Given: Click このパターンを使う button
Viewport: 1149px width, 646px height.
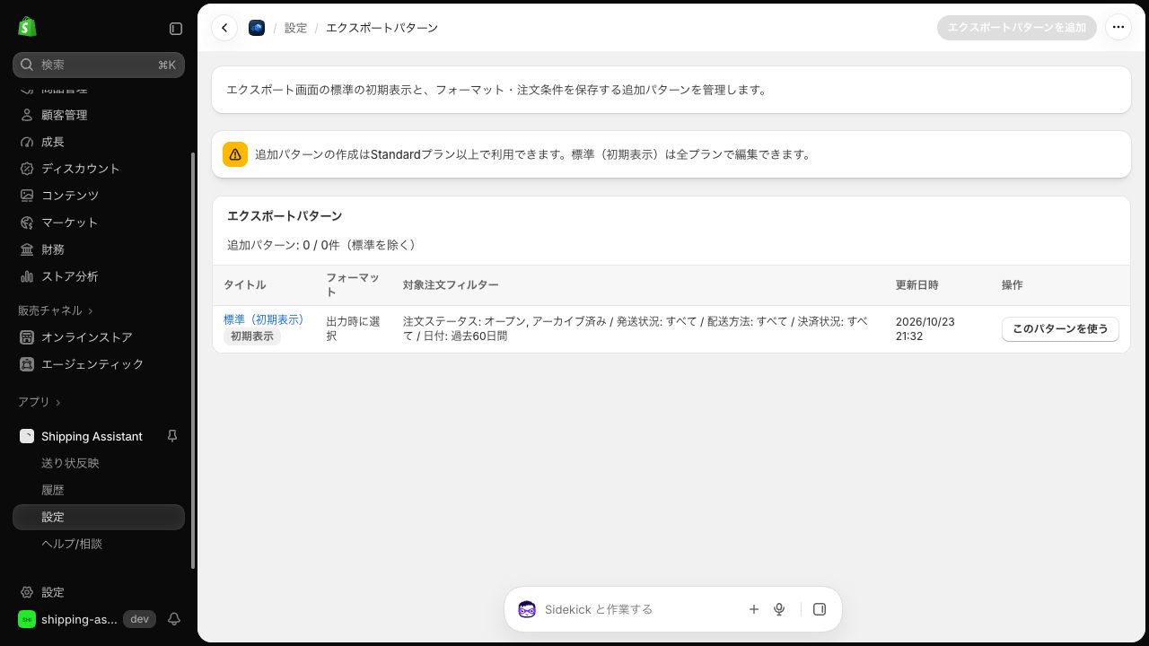Looking at the screenshot, I should (1060, 329).
